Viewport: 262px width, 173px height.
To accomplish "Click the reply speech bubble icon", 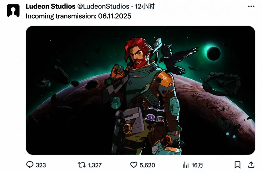I will point(30,165).
